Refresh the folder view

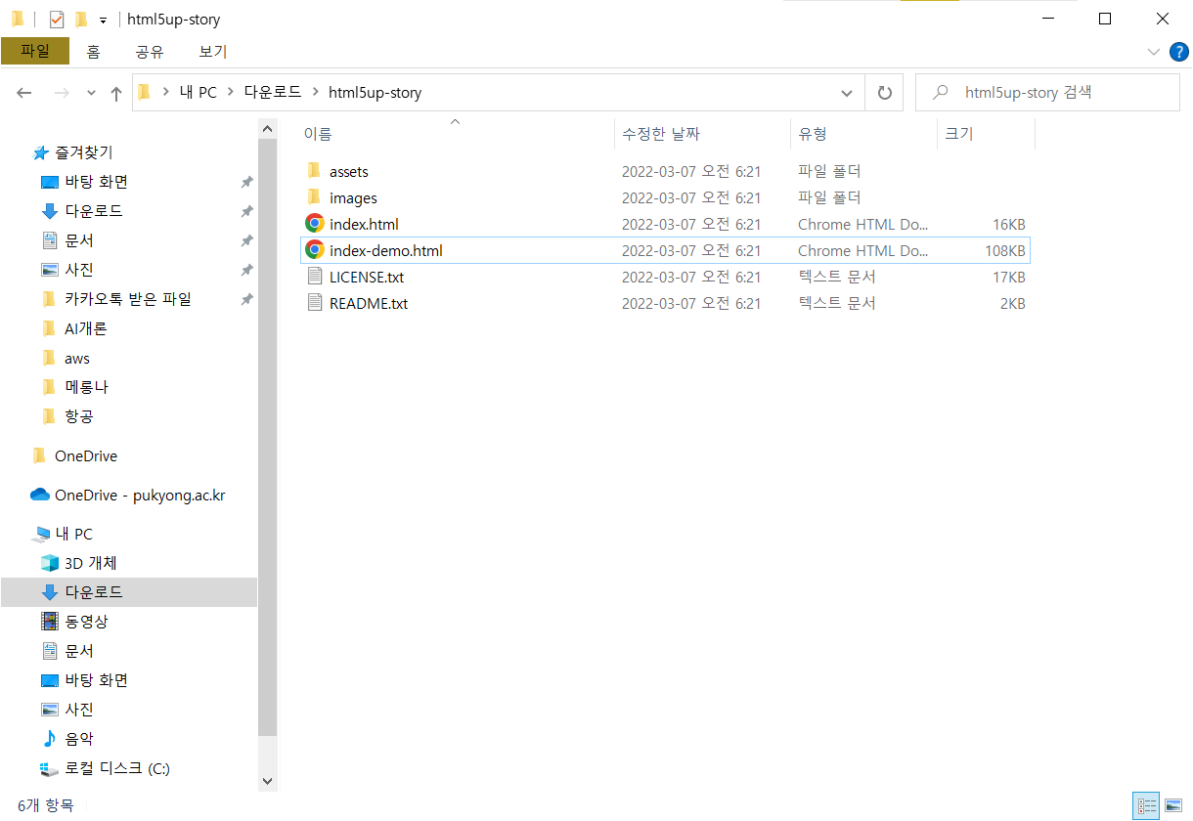[884, 93]
